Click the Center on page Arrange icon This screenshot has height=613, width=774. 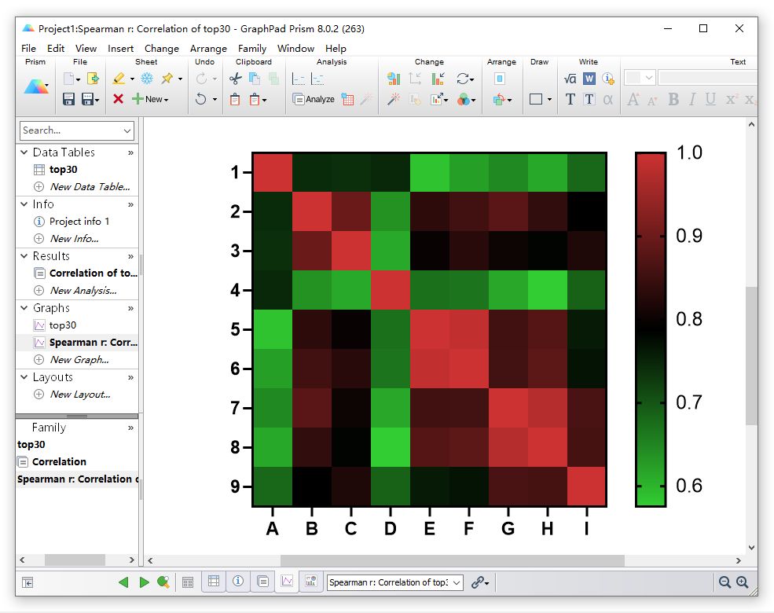click(x=500, y=79)
